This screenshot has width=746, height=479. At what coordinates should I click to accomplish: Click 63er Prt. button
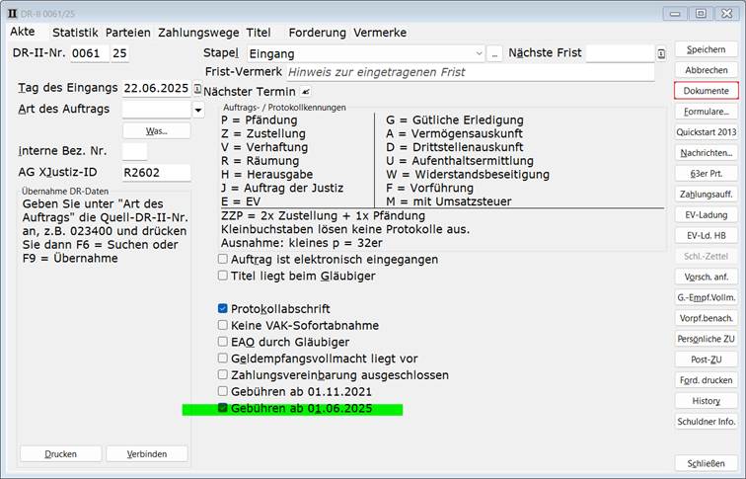pyautogui.click(x=707, y=173)
